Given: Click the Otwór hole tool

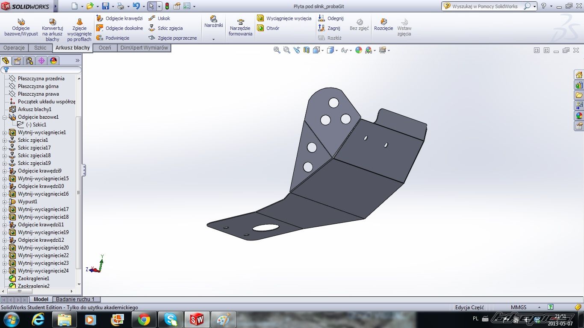Looking at the screenshot, I should 268,28.
